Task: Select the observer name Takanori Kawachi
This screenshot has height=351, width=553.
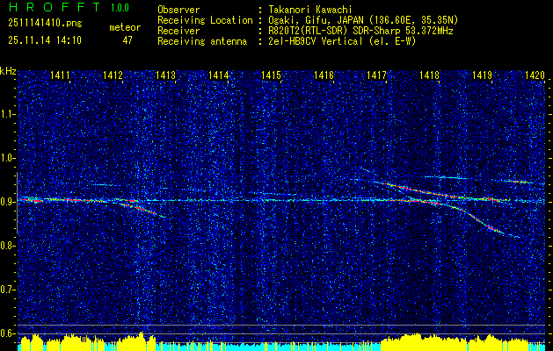Action: pyautogui.click(x=311, y=9)
